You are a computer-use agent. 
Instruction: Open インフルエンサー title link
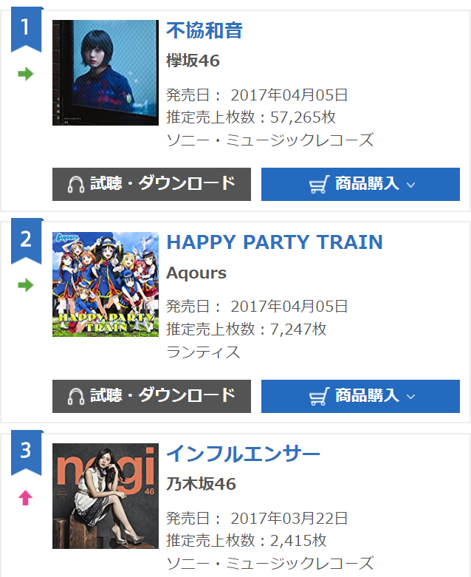pos(243,454)
